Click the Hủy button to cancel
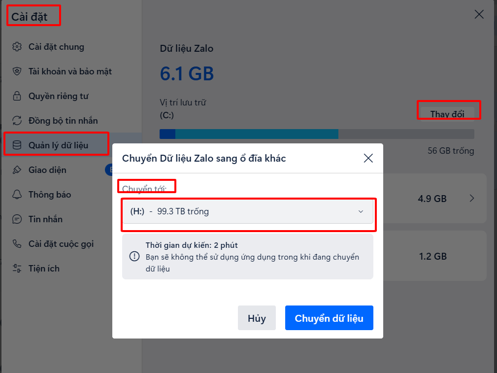Screen dimensions: 497x373 click(x=257, y=318)
